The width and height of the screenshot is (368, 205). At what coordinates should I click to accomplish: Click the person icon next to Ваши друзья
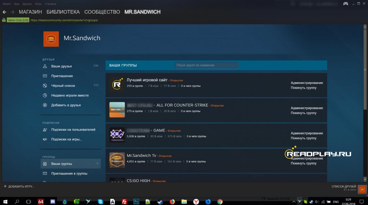45,66
